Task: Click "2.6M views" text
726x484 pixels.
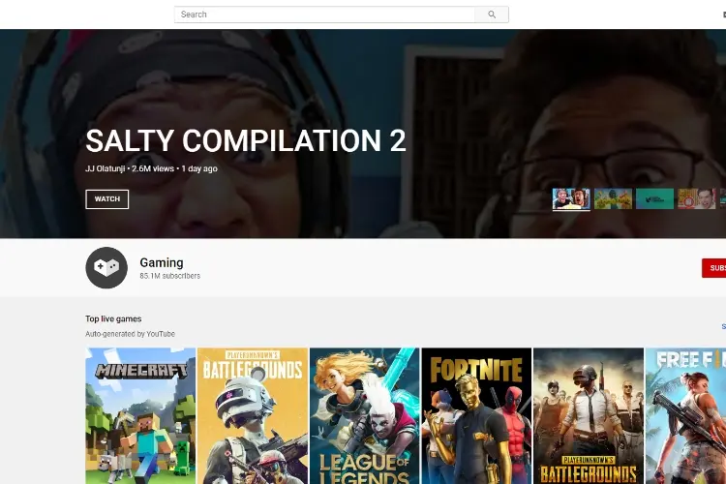Action: (153, 168)
